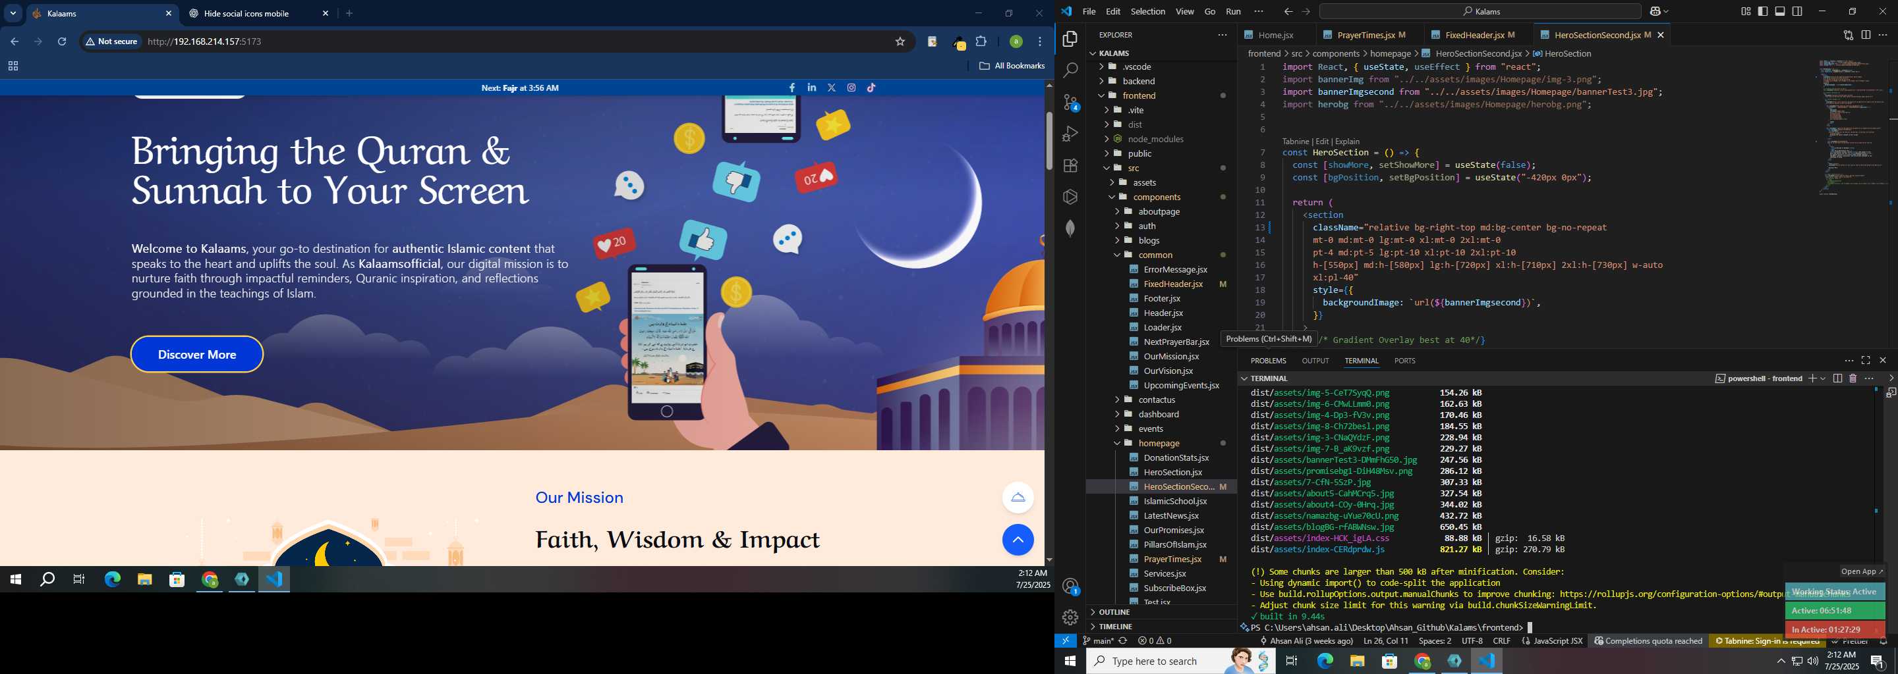
Task: Open the Facebook icon on Kalaams header
Action: [x=792, y=88]
